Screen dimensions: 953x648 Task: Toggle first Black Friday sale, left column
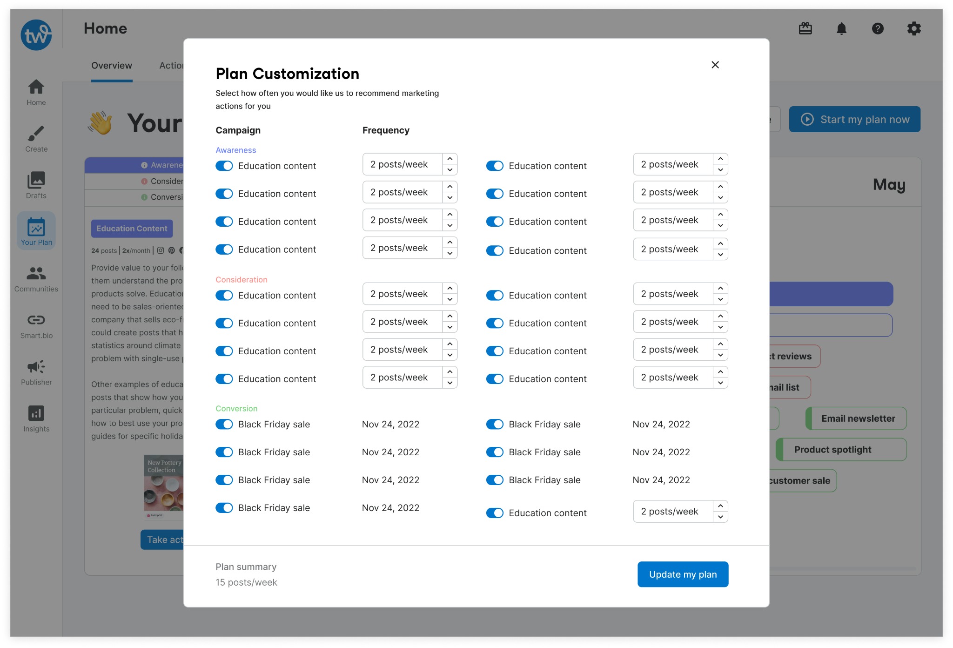click(x=224, y=424)
